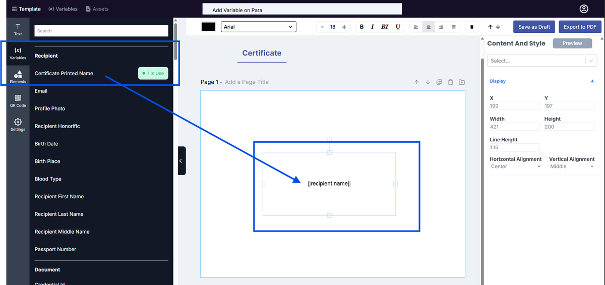Image resolution: width=605 pixels, height=285 pixels.
Task: Add new page after Page 1
Action: point(462,82)
